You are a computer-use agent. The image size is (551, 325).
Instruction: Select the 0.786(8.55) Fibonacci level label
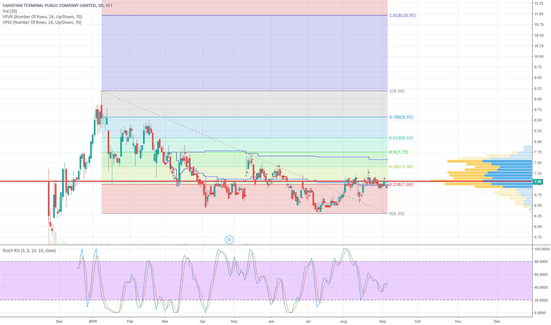(x=401, y=117)
